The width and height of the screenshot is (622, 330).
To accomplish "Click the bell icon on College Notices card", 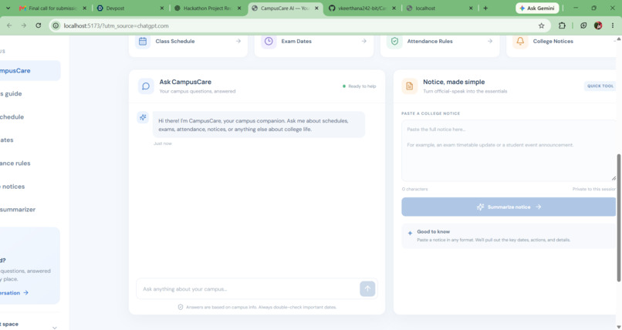I will [x=520, y=41].
